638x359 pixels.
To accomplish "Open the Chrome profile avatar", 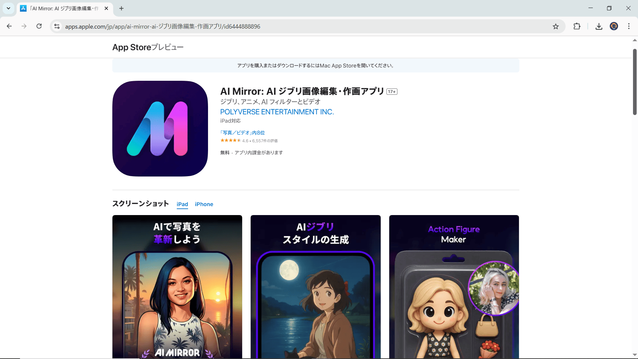I will coord(614,26).
